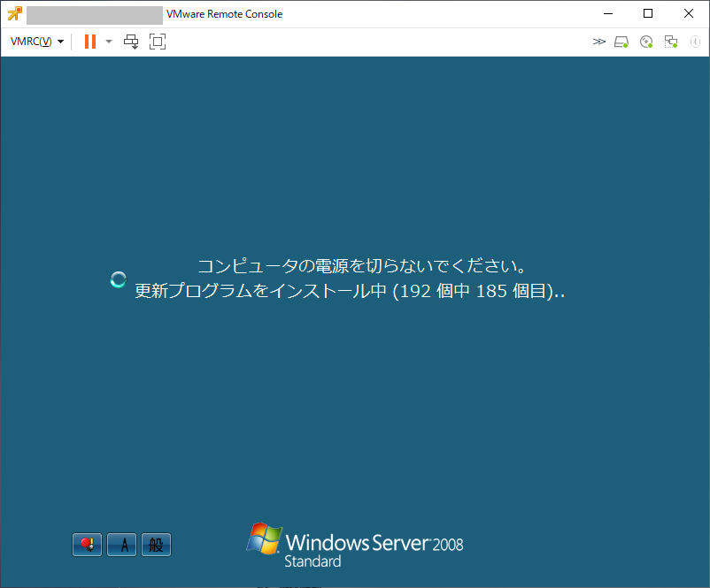The height and width of the screenshot is (588, 710).
Task: Enter full screen mode
Action: click(158, 42)
